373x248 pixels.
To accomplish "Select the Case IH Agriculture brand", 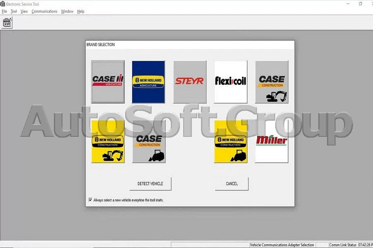I will (108, 82).
